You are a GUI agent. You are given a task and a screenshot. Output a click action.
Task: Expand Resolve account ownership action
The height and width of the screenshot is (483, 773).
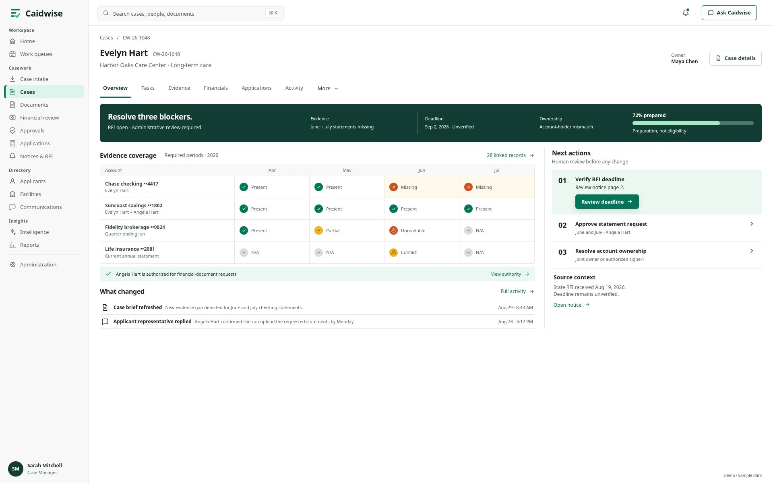pos(657,255)
